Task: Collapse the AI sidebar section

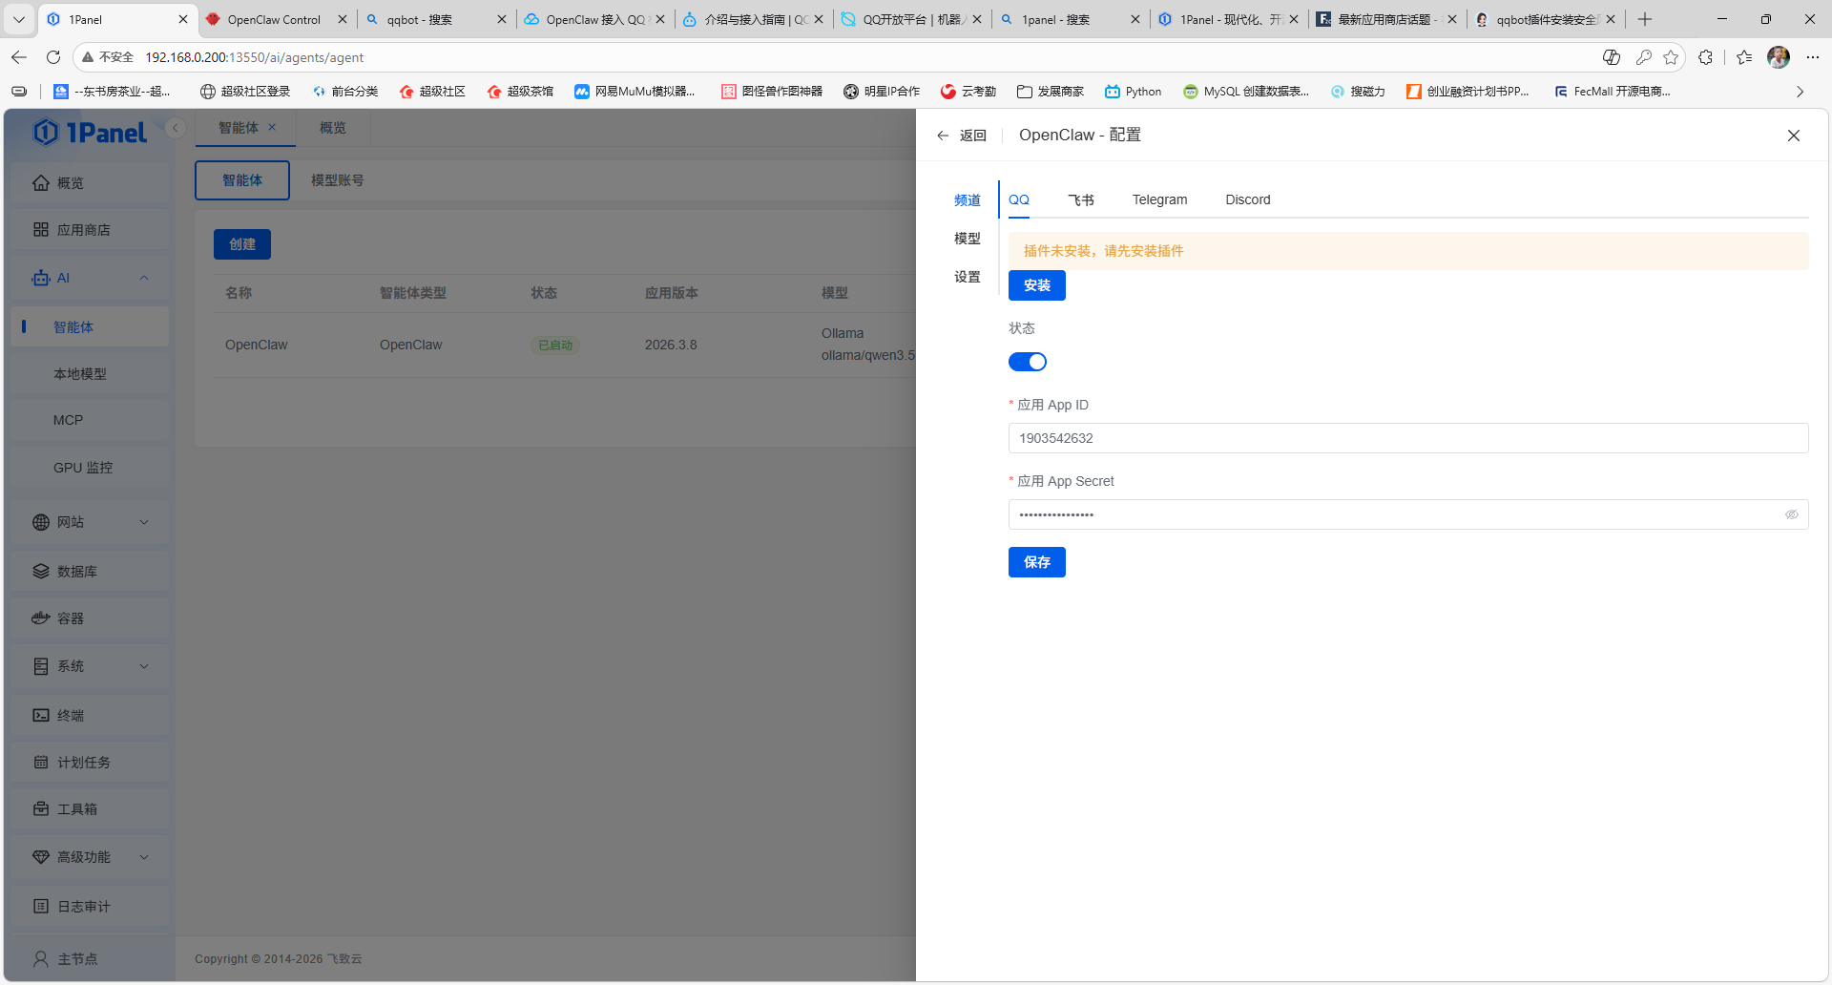Action: click(144, 278)
